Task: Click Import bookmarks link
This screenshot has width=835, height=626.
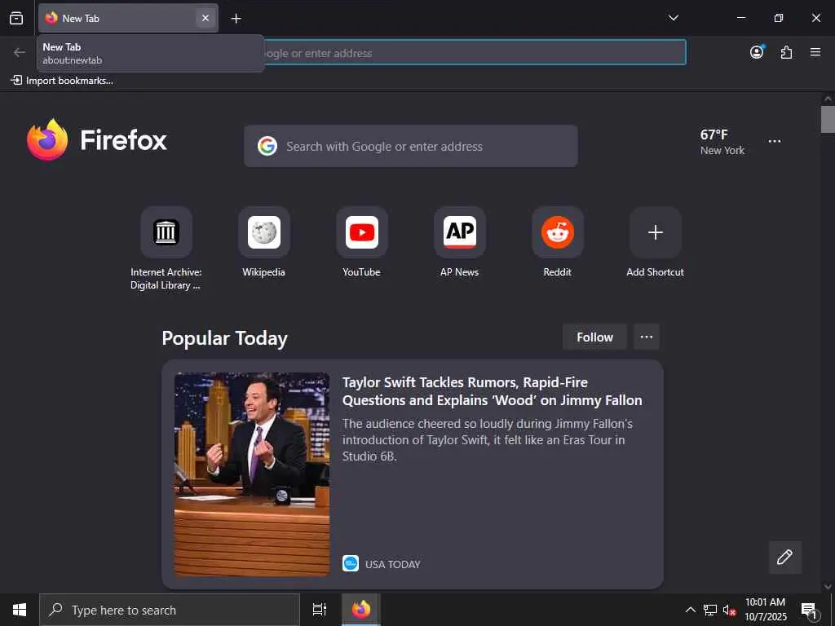Action: point(62,81)
